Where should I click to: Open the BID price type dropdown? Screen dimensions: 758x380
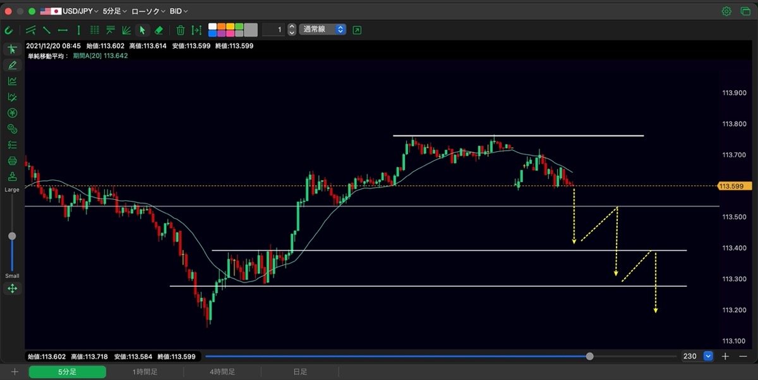pyautogui.click(x=179, y=11)
